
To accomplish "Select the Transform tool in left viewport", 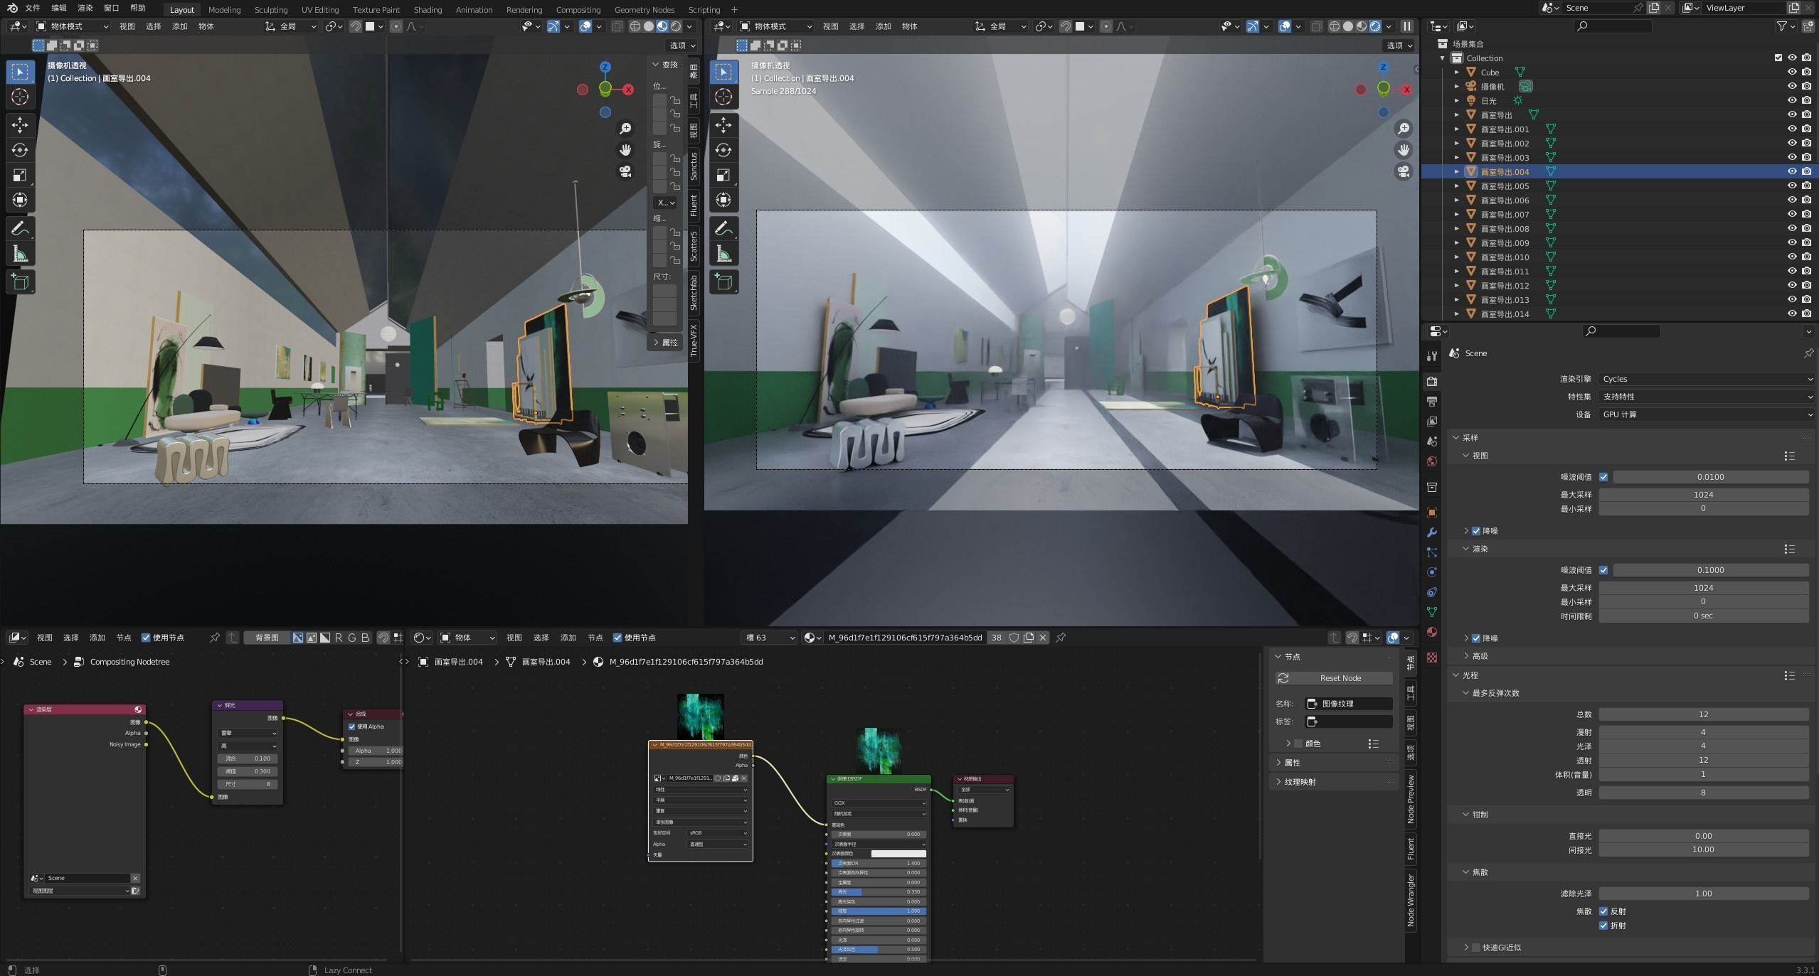I will coord(20,200).
